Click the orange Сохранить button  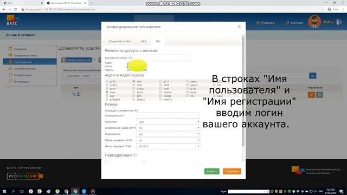coord(232,171)
